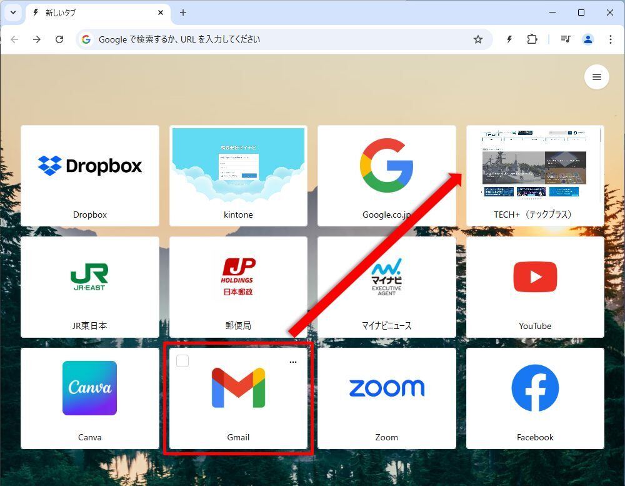Image resolution: width=625 pixels, height=486 pixels.
Task: Open the kintone speed dial tile
Action: click(x=238, y=176)
